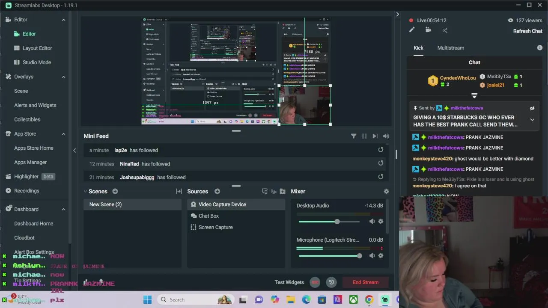
Task: Mute the Microphone speaker icon
Action: [x=372, y=255]
